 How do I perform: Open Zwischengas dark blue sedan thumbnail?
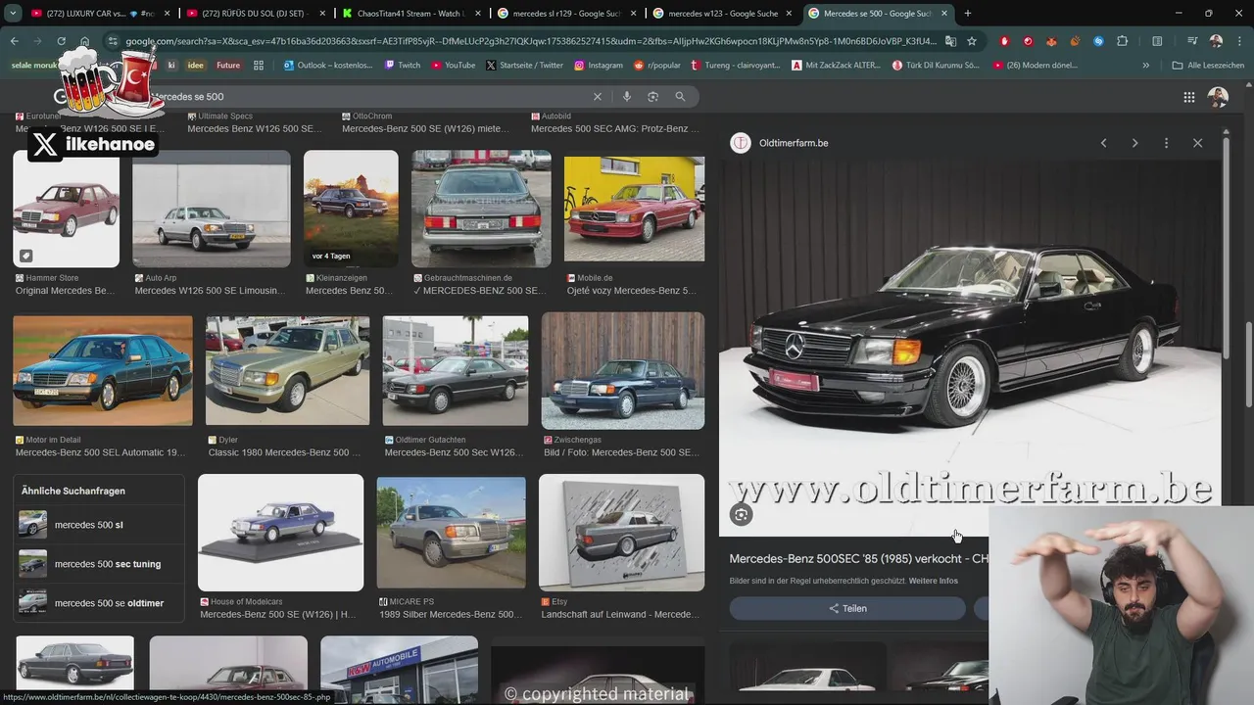point(623,370)
